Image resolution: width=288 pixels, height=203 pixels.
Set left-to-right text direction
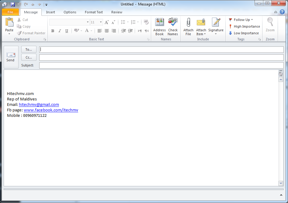140,31
